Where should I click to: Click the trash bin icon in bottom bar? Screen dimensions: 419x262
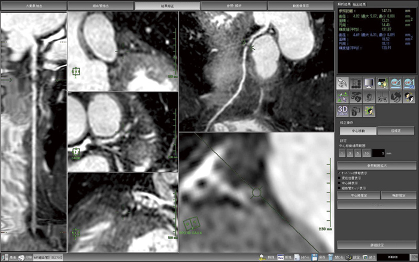tap(332, 257)
